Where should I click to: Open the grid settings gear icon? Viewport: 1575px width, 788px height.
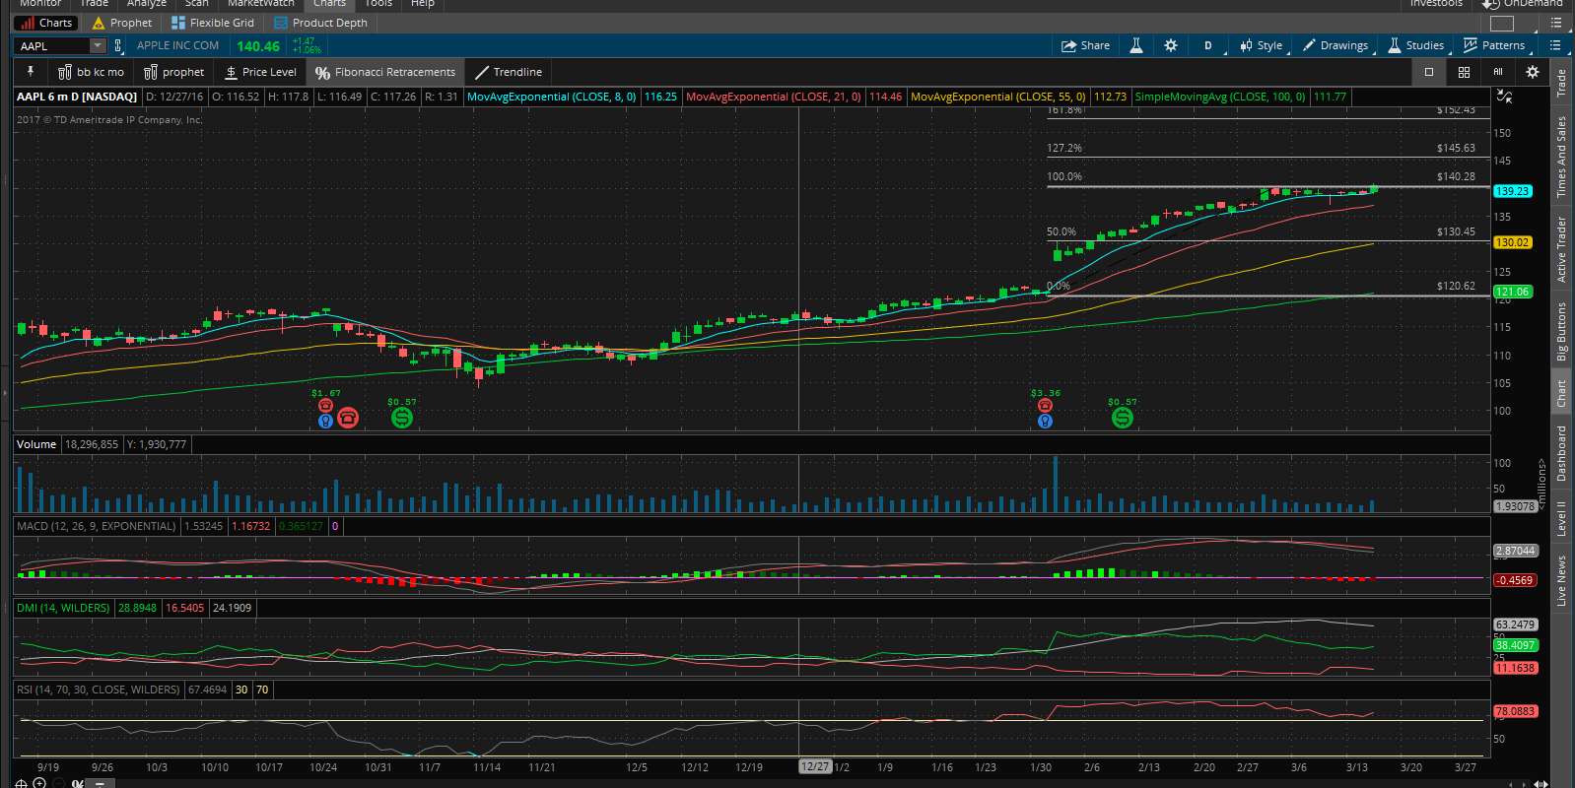(1532, 72)
